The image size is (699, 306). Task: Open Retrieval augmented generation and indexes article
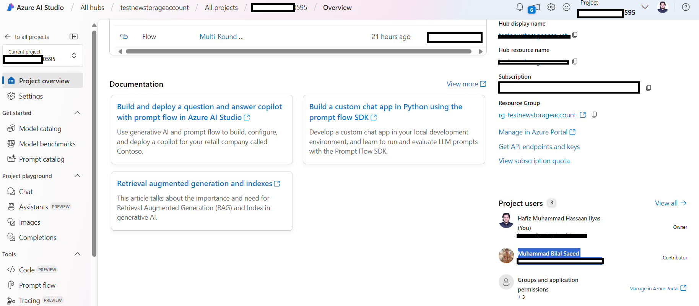(x=198, y=183)
